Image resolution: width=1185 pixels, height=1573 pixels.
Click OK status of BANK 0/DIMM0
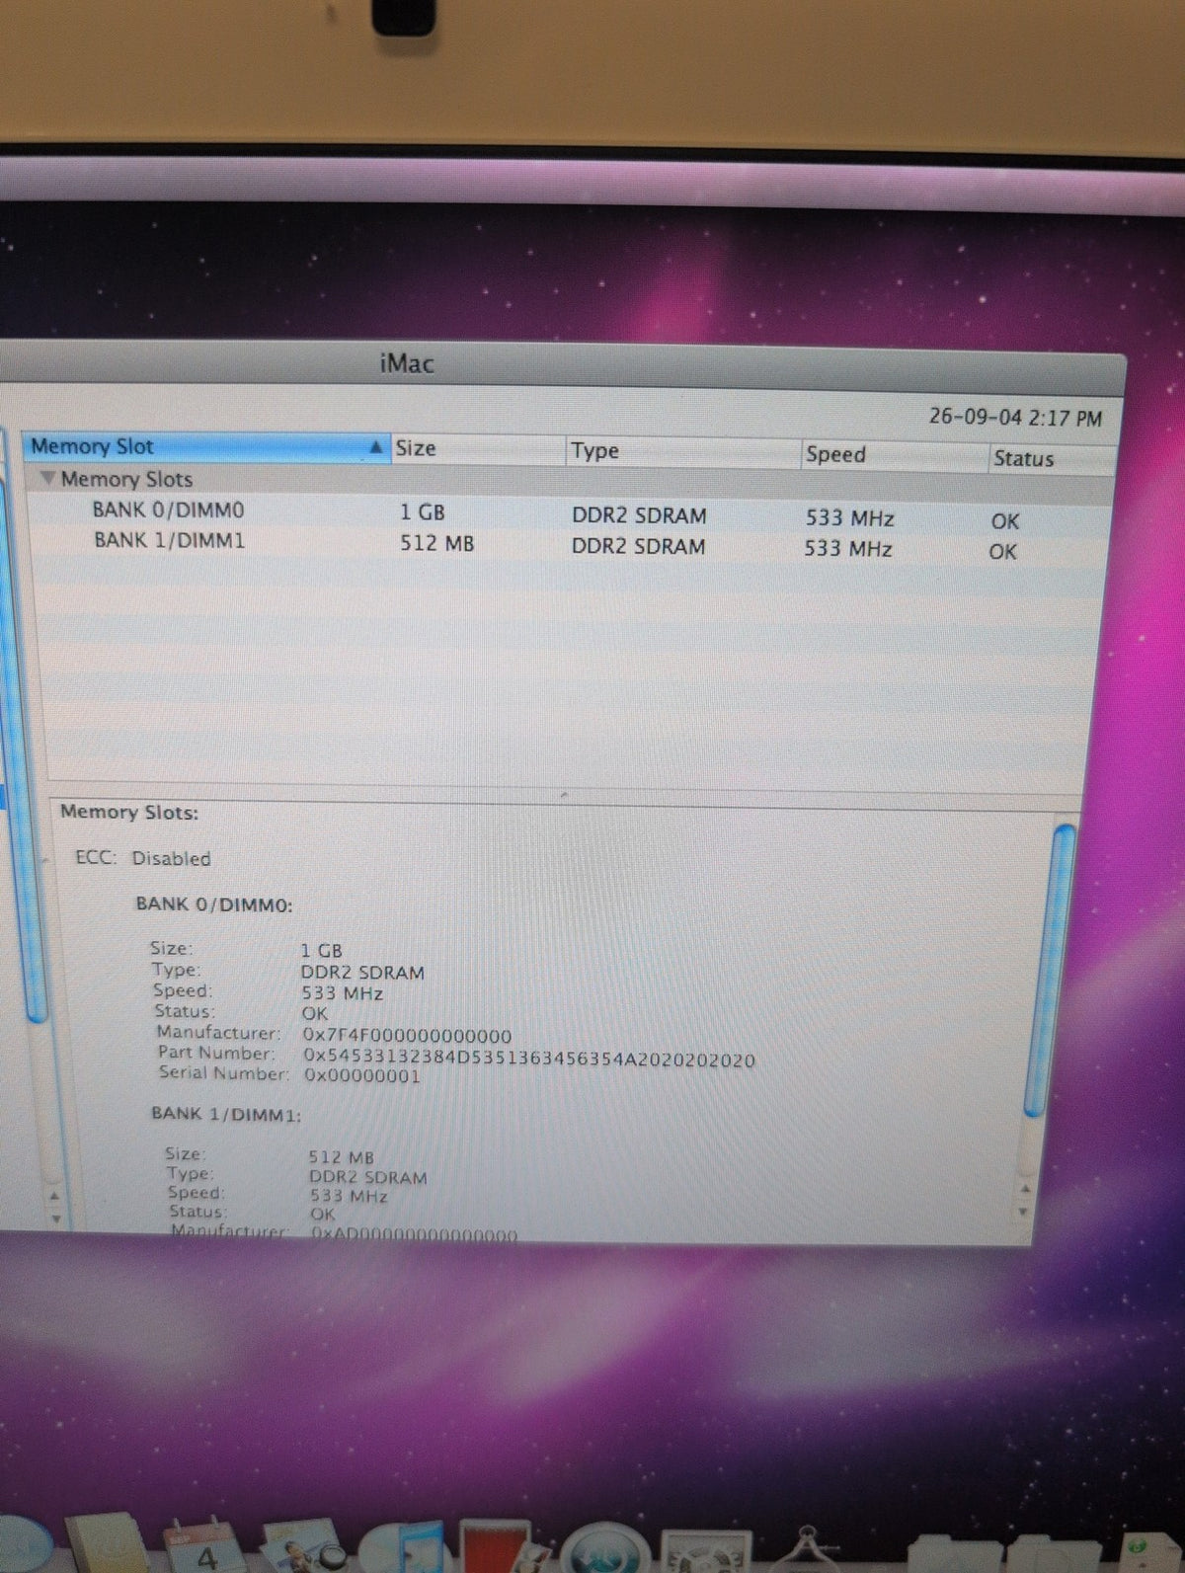[1005, 521]
